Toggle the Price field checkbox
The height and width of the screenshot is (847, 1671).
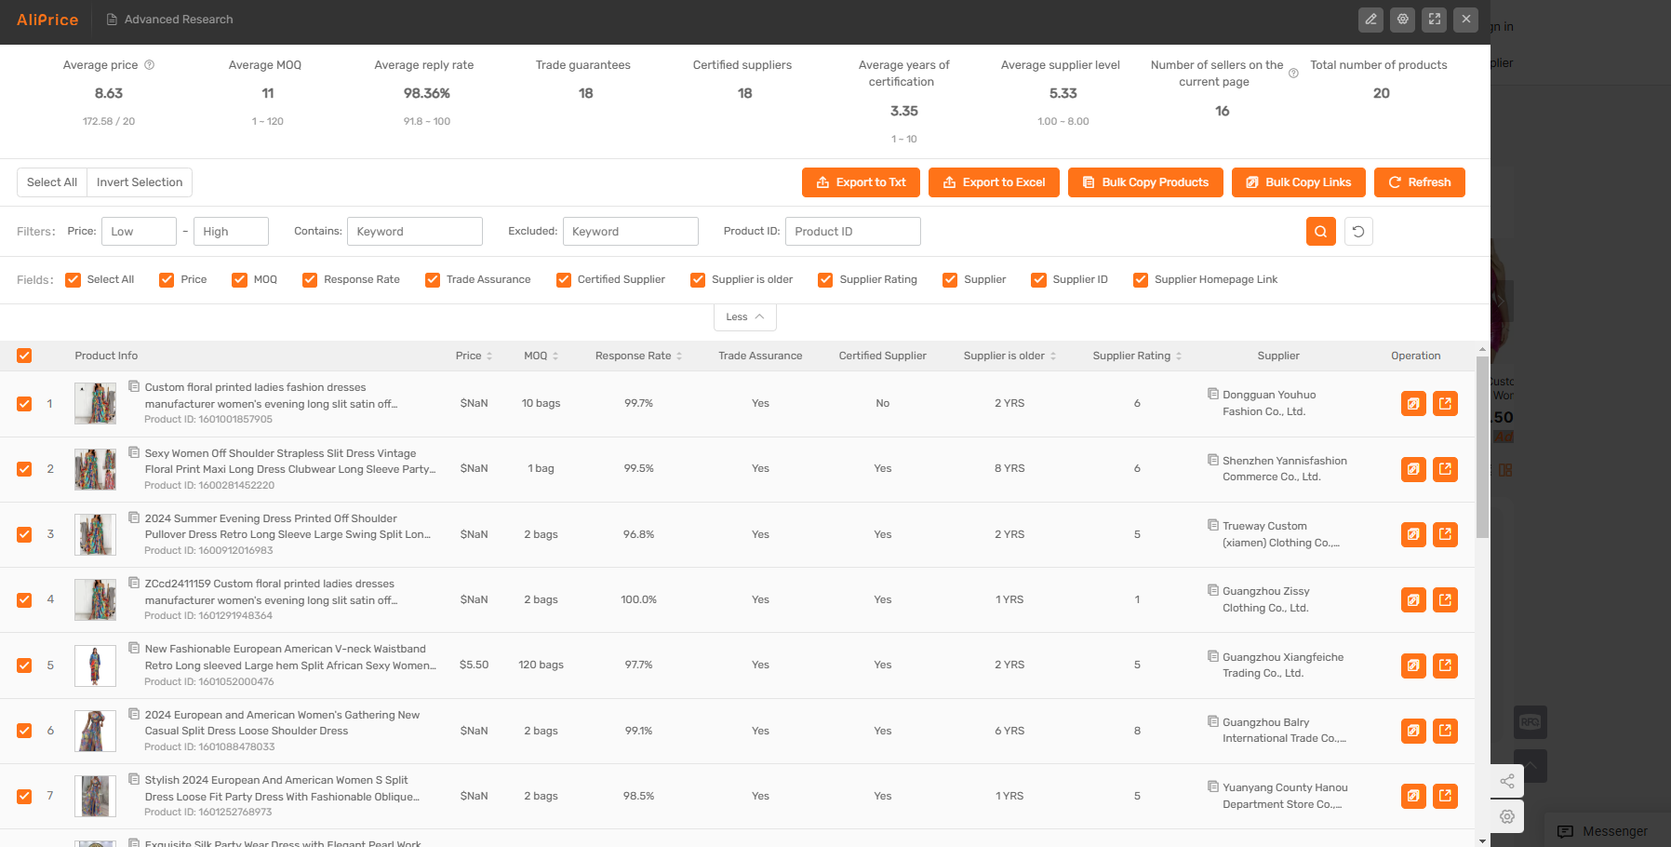(x=167, y=280)
